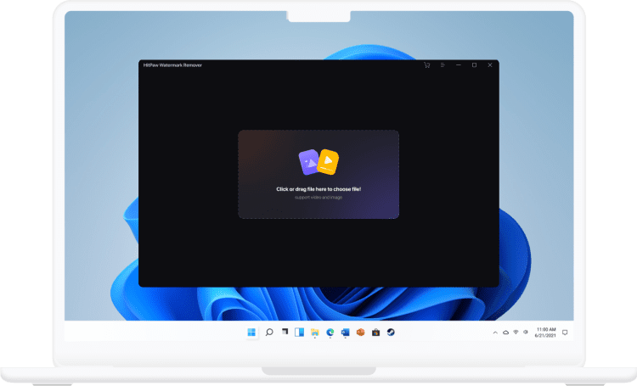Screen dimensions: 637x386
Task: Click the yellow video file icon
Action: coord(328,162)
